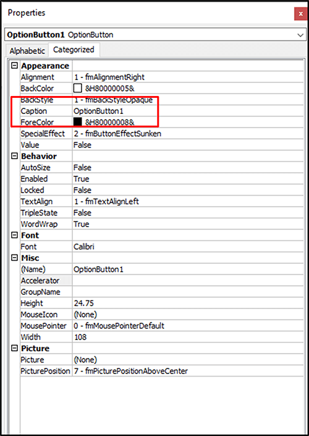Click the Height value 24.75
309x436 pixels.
pos(84,303)
